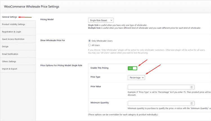Toggle the Enable This Pricing switch

coord(133,68)
